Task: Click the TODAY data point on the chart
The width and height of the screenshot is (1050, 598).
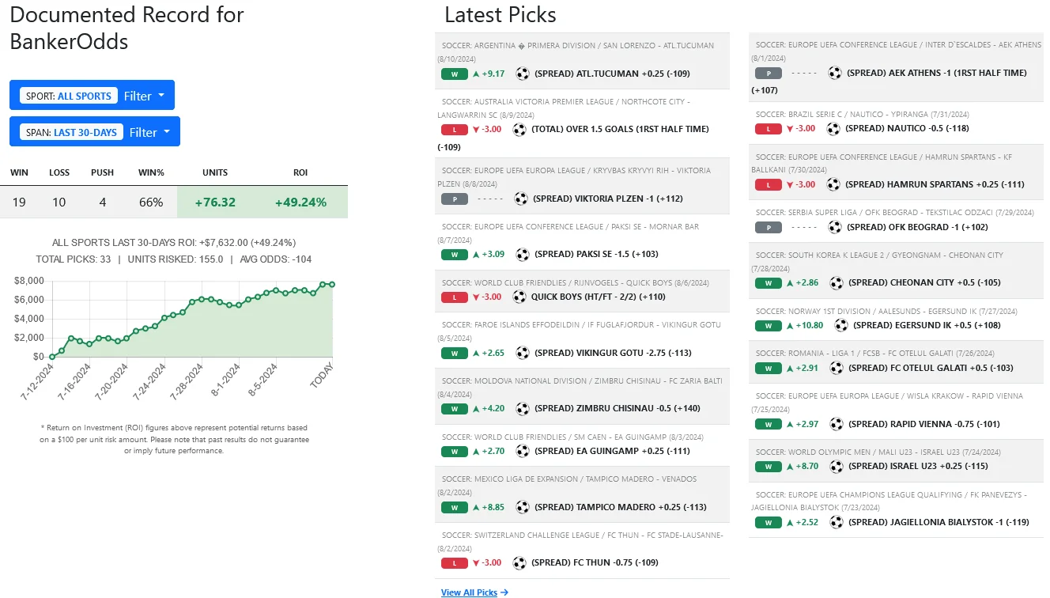Action: tap(332, 285)
